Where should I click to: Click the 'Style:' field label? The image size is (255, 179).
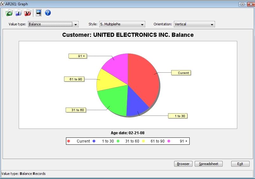93,24
